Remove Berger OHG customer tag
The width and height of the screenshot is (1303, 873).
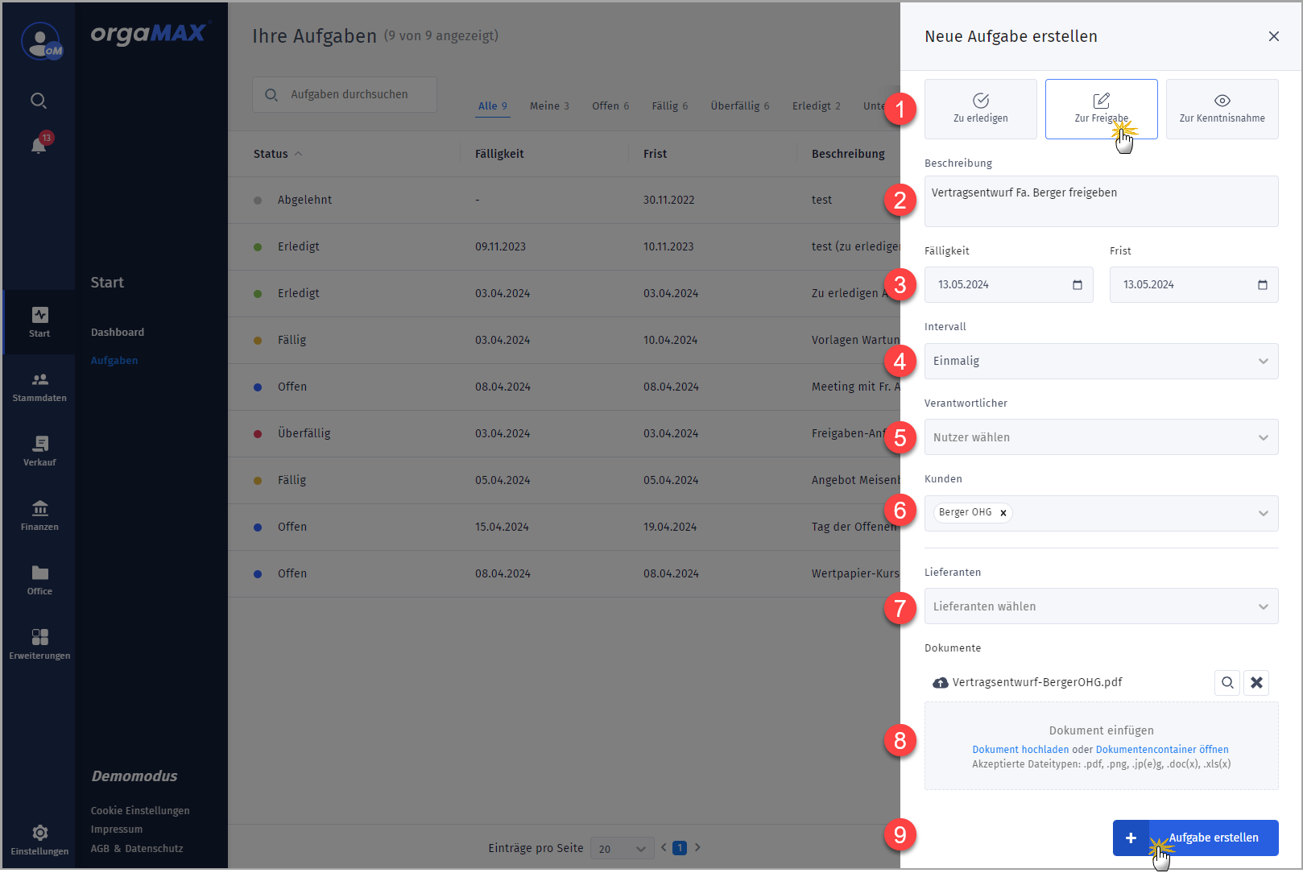(1003, 512)
